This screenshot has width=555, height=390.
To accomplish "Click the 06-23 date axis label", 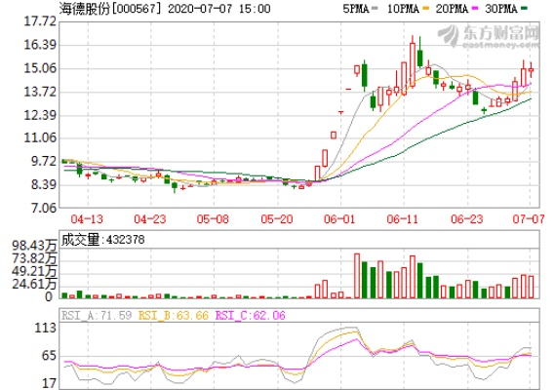I will pos(466,219).
